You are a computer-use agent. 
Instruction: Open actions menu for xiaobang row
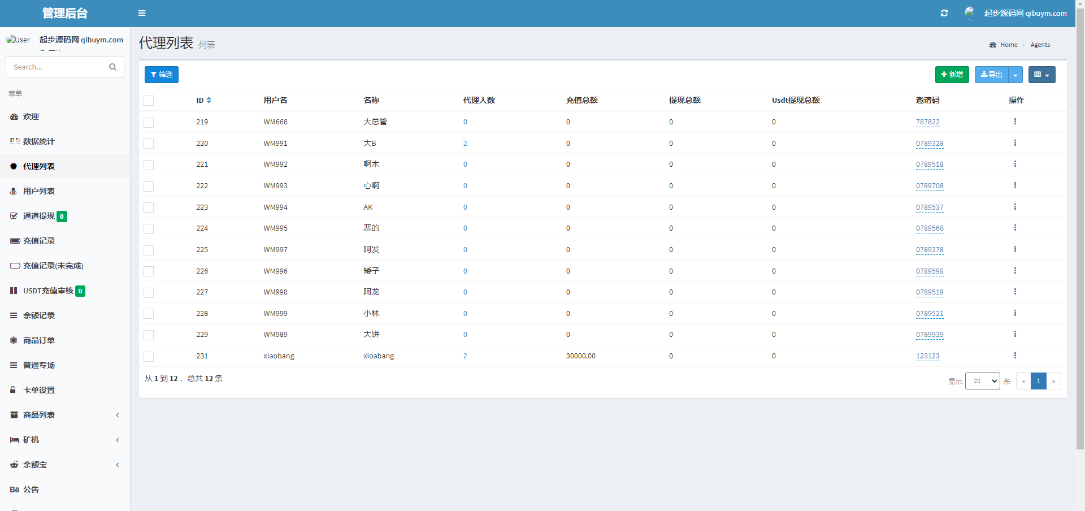click(x=1015, y=356)
